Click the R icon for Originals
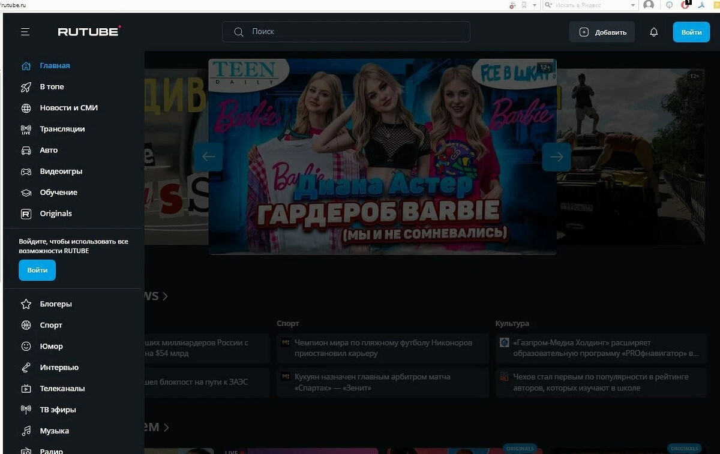This screenshot has height=454, width=720. point(26,214)
